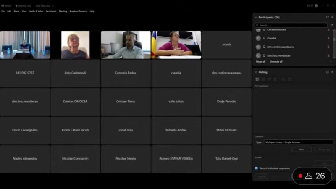
Task: Pop out the Polling panel
Action: click(x=327, y=72)
